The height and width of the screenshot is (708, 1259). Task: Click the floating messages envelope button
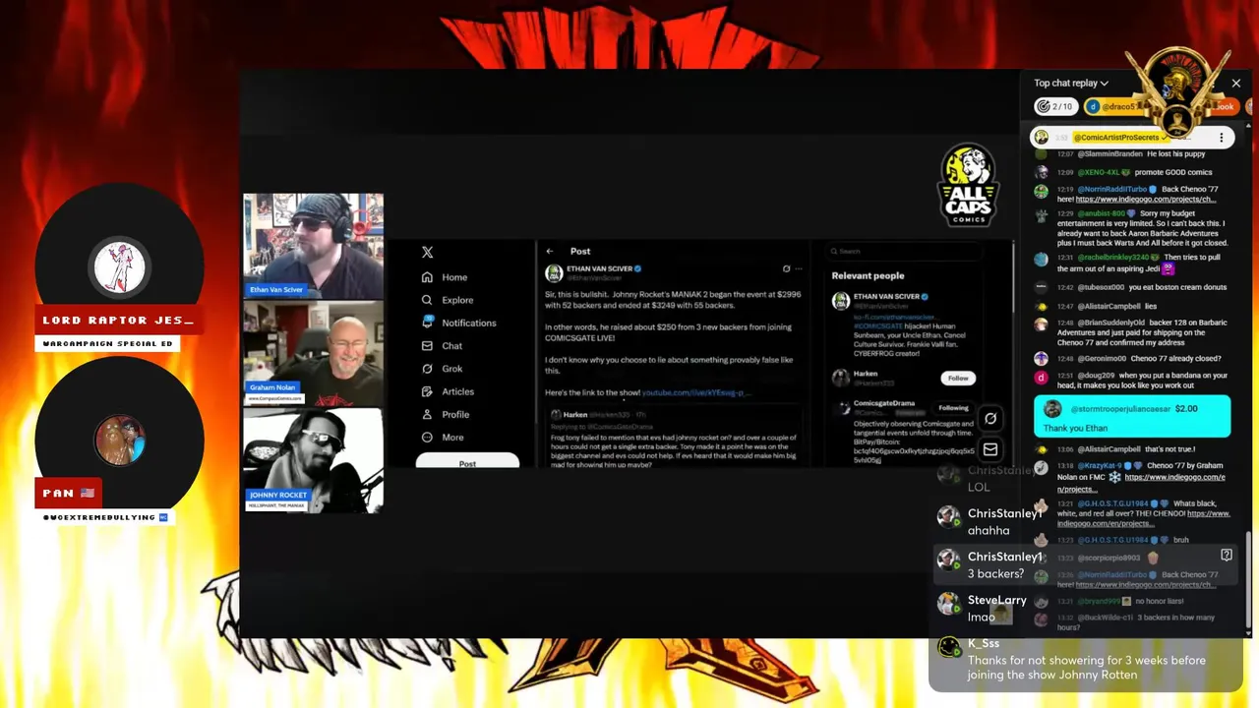990,449
